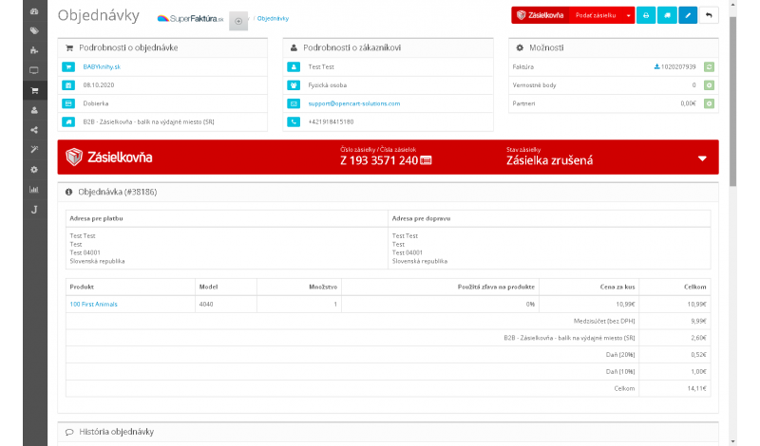760x446 pixels.
Task: Click the order date 08.10.2020
Action: coord(99,85)
